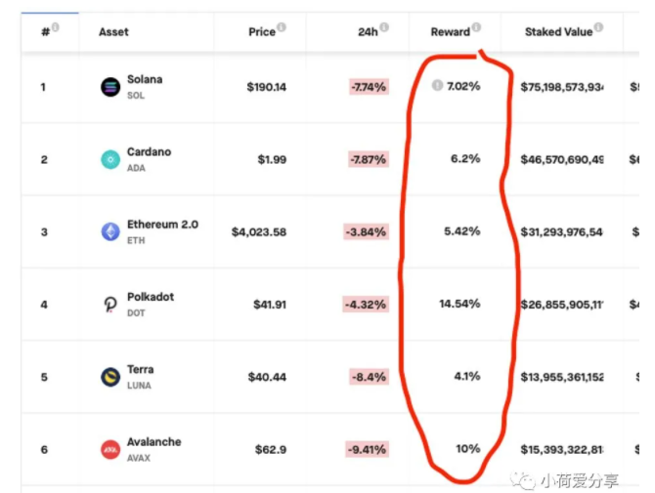Click the Cardano logo icon

tap(110, 160)
